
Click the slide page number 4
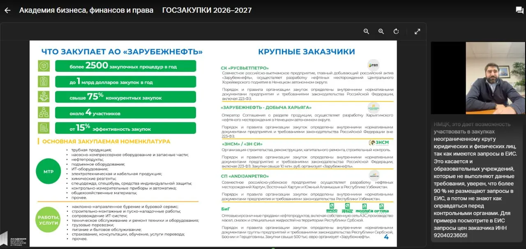386,237
